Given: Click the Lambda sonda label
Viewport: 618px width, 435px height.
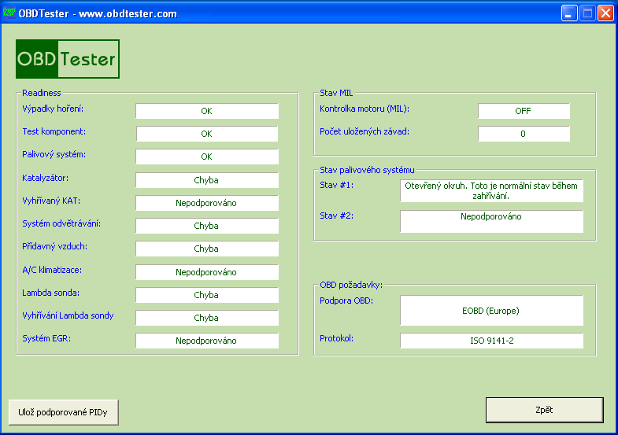Looking at the screenshot, I should click(x=51, y=293).
